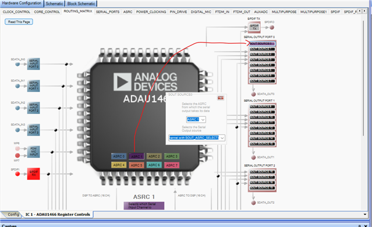Click the ASRC 2 block on the chip
Image resolution: width=372 pixels, height=227 pixels.
pyautogui.click(x=154, y=157)
